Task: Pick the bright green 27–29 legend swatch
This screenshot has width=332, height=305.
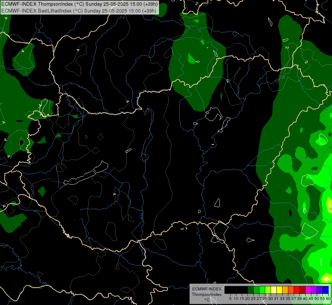Action: click(x=262, y=290)
